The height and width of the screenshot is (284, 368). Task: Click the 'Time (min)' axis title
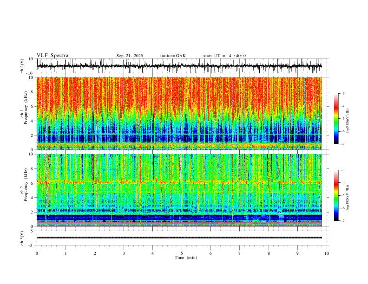click(186, 258)
